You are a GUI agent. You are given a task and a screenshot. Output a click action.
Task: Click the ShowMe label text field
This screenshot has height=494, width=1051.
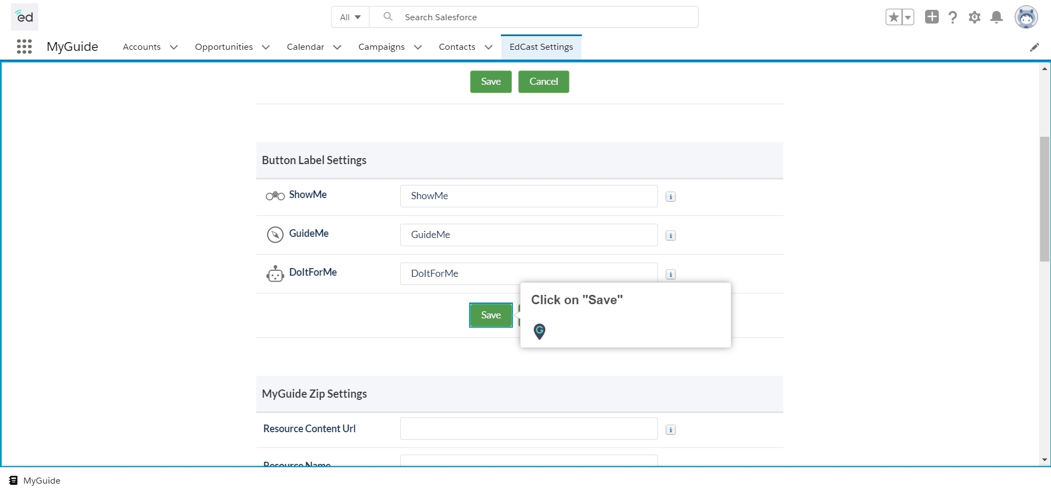click(x=529, y=196)
